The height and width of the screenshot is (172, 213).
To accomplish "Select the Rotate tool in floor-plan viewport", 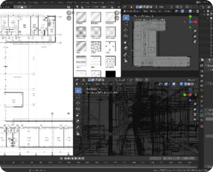I will pyautogui.click(x=126, y=36).
